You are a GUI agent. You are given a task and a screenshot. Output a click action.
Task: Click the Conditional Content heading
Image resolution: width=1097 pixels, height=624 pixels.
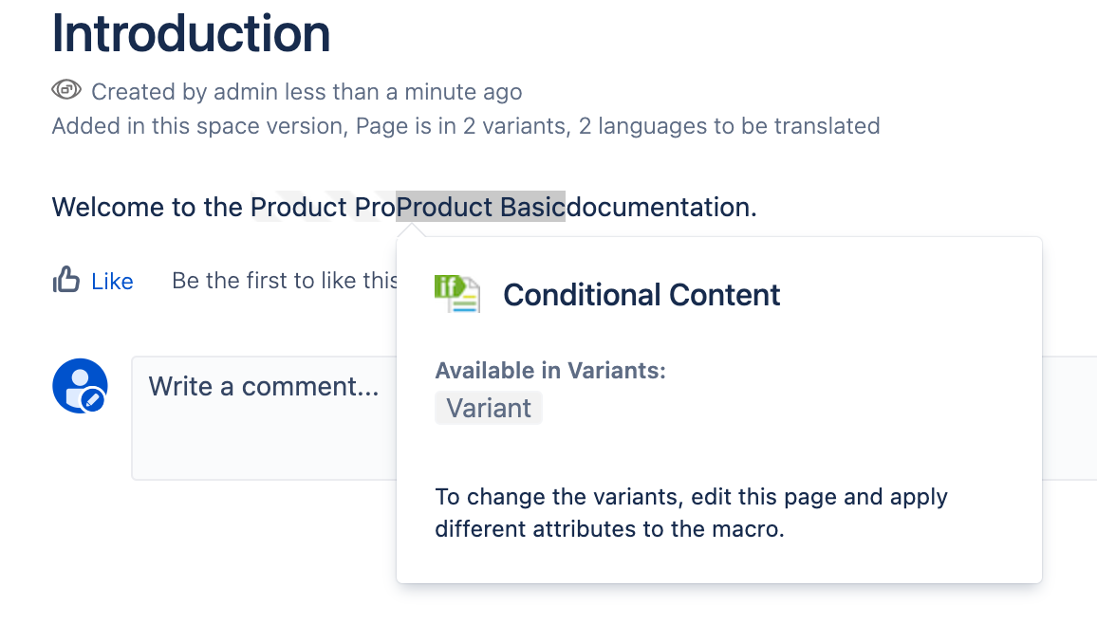[x=641, y=295]
